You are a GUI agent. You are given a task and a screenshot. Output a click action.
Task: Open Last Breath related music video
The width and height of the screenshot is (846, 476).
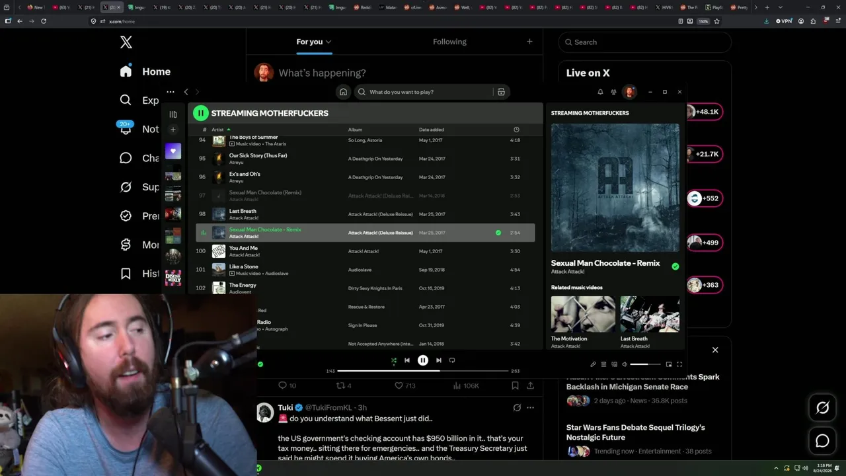point(650,315)
